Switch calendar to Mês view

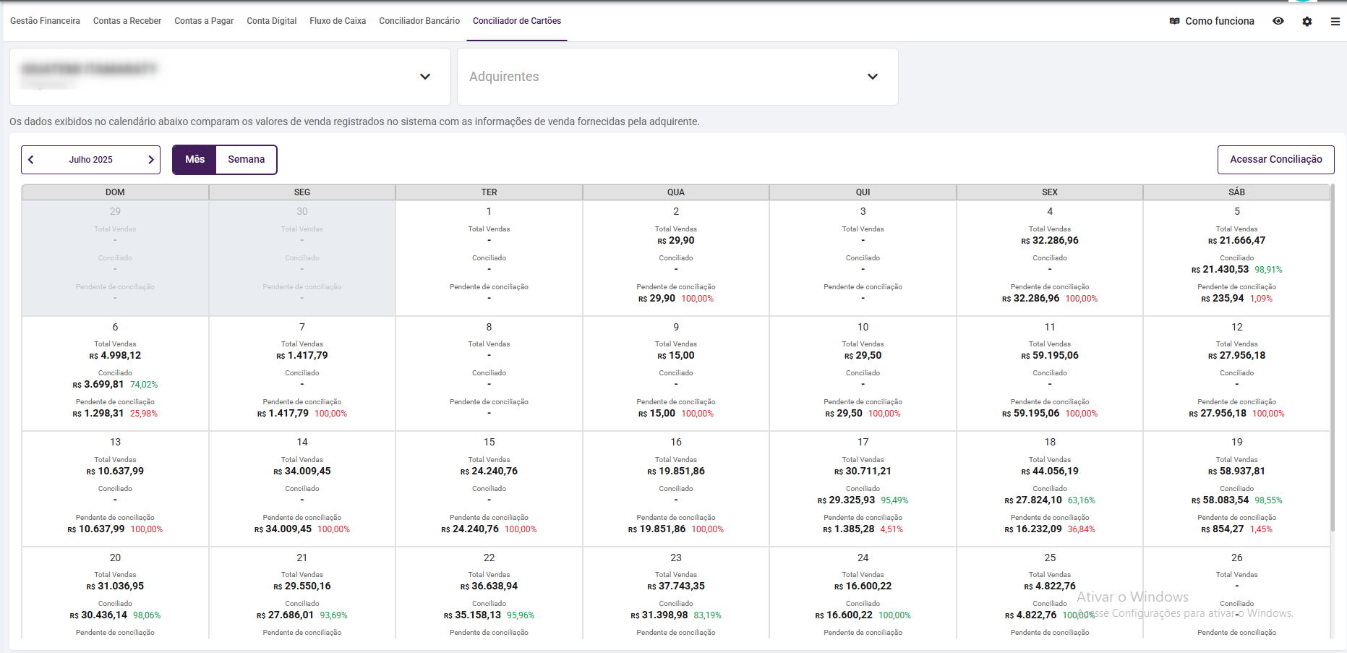tap(194, 160)
